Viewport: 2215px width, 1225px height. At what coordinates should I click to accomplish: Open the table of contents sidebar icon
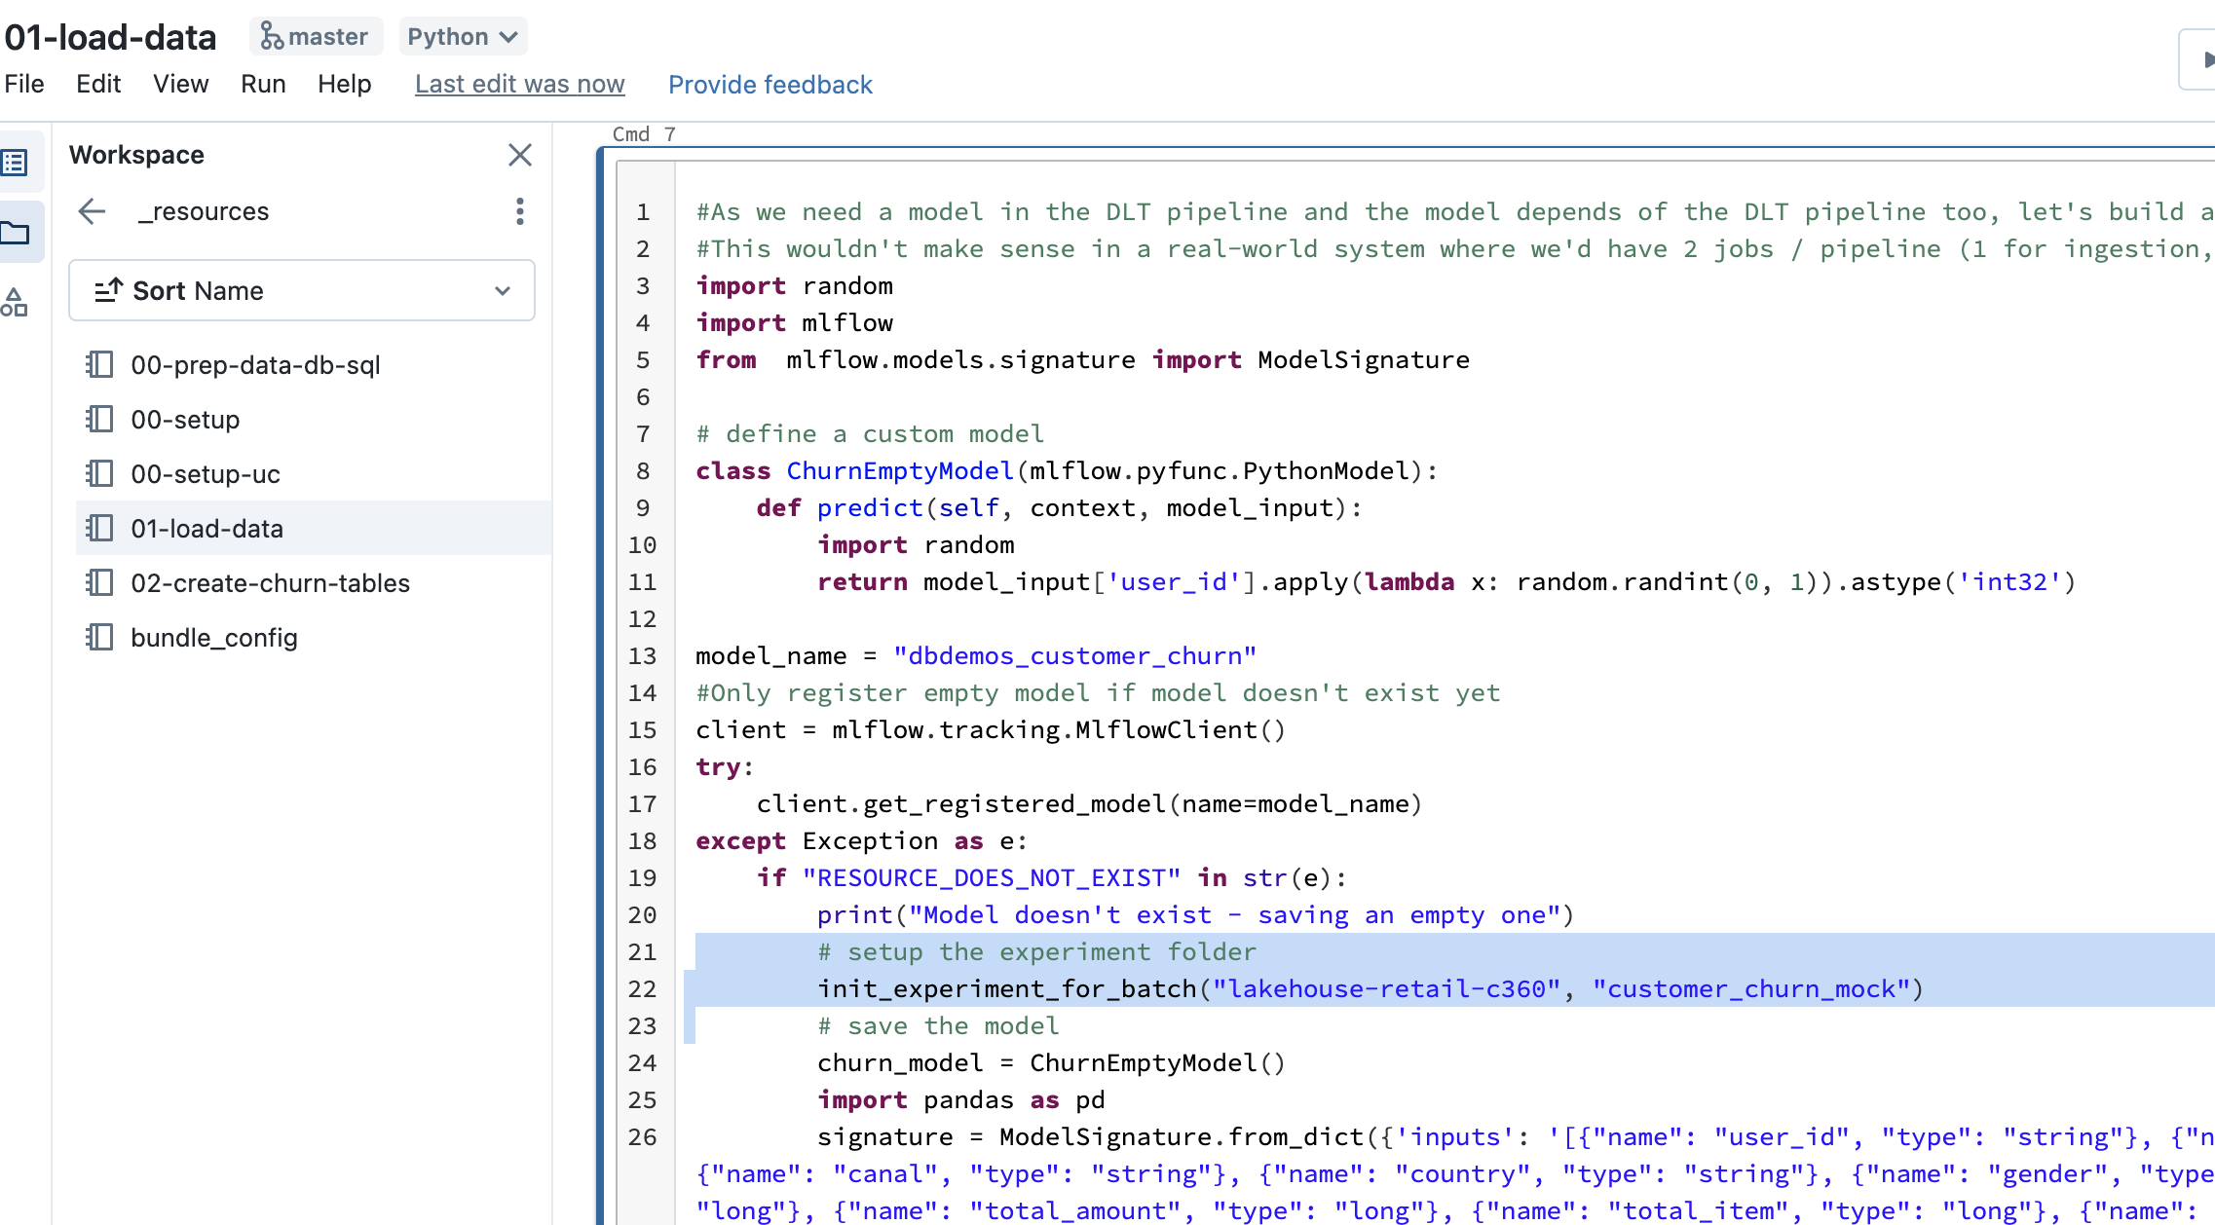click(15, 163)
